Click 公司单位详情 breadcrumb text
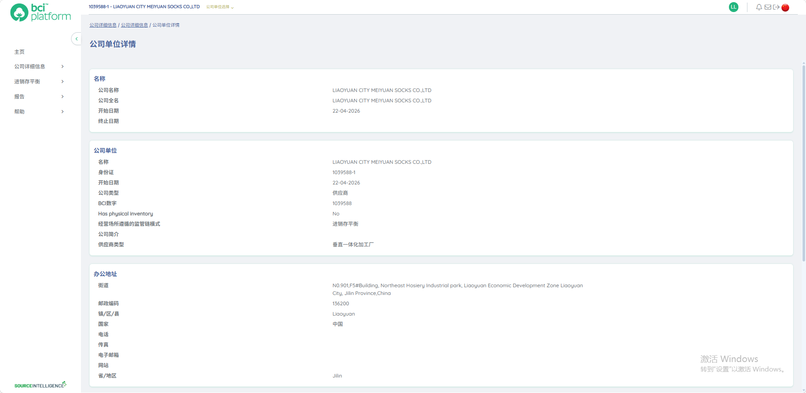 tap(166, 25)
